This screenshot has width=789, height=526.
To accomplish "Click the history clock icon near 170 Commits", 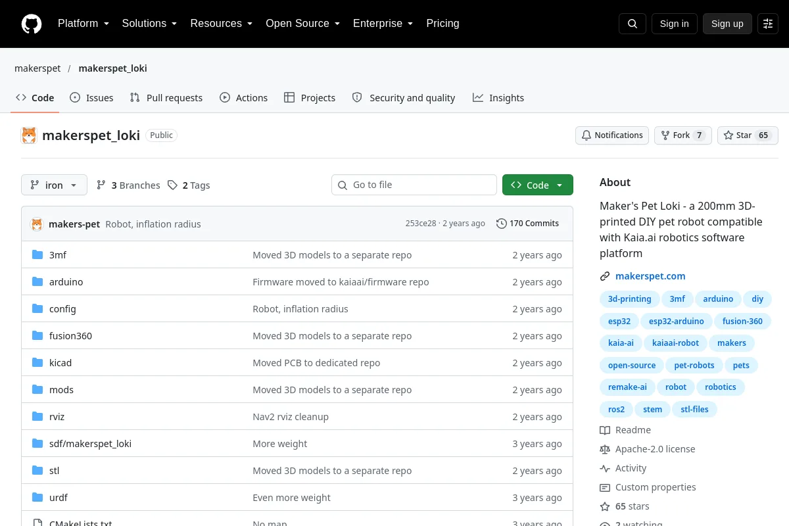I will (x=502, y=224).
